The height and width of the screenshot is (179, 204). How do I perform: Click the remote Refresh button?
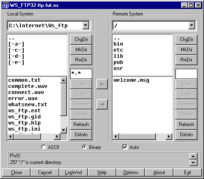(186, 124)
